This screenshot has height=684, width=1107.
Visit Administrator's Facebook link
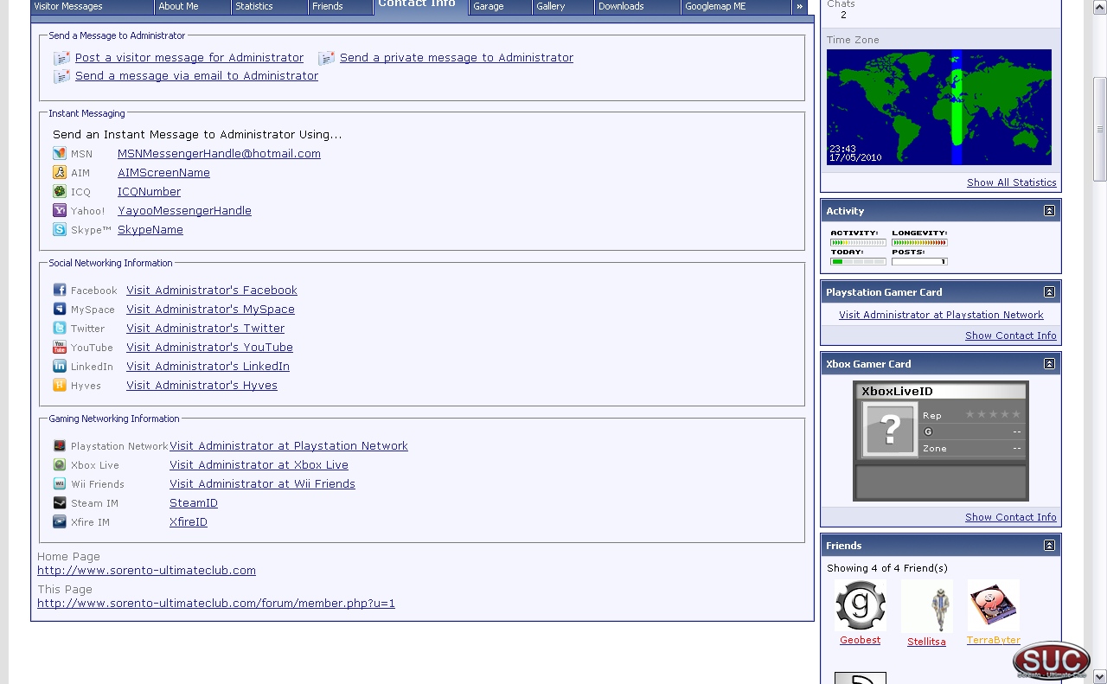[212, 291]
